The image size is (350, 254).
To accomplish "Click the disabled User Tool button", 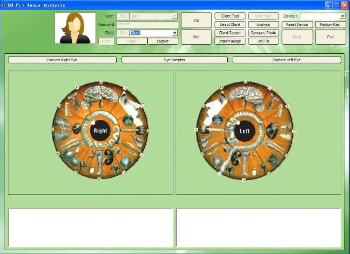I will (264, 16).
